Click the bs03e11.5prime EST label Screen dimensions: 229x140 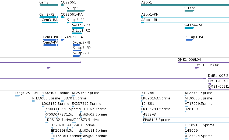[93, 131]
